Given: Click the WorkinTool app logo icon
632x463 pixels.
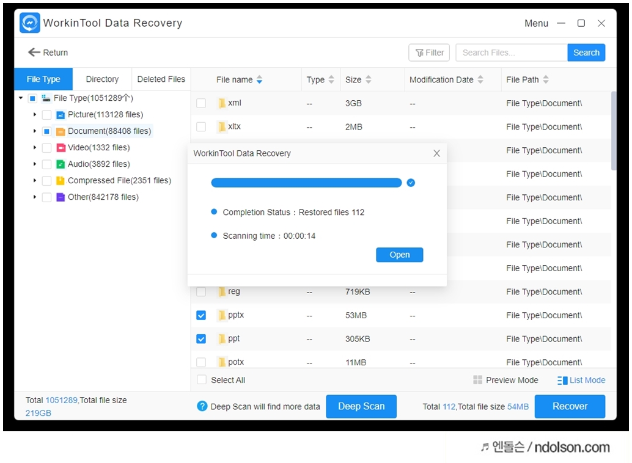Looking at the screenshot, I should (30, 23).
